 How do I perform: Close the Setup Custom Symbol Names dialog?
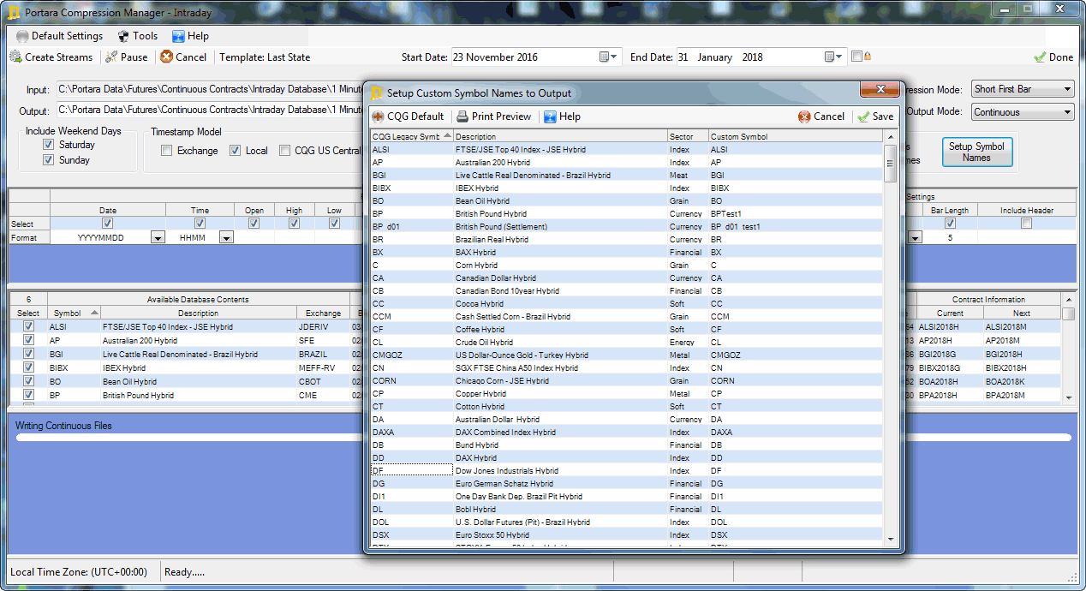click(x=879, y=90)
